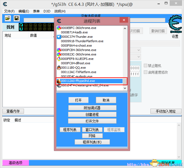The width and height of the screenshot is (184, 168).
Task: Click the 附加调试器 button
Action: [92, 108]
